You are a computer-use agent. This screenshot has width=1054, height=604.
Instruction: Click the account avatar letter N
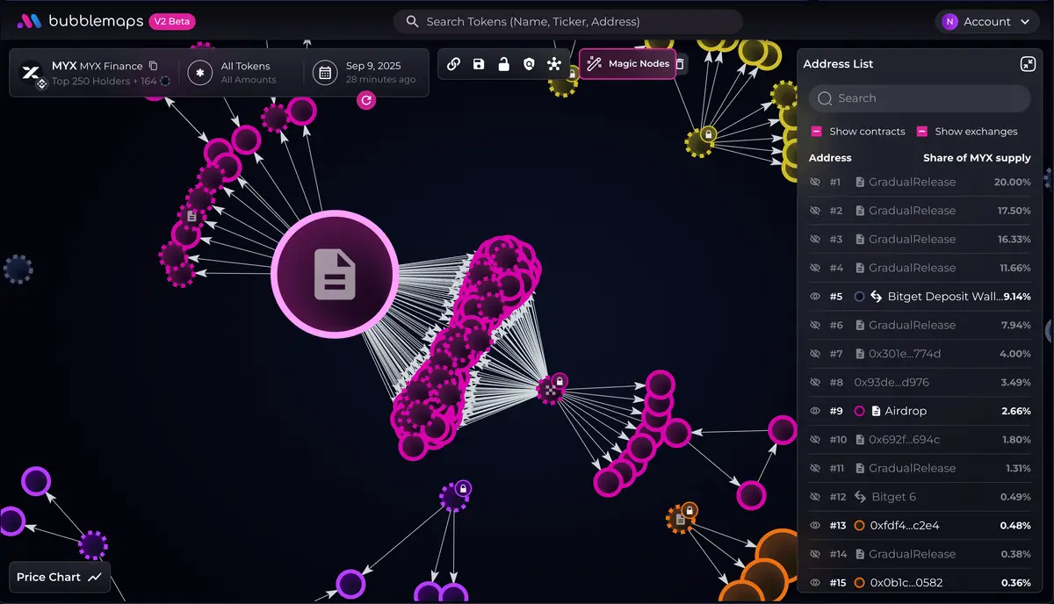pos(949,22)
